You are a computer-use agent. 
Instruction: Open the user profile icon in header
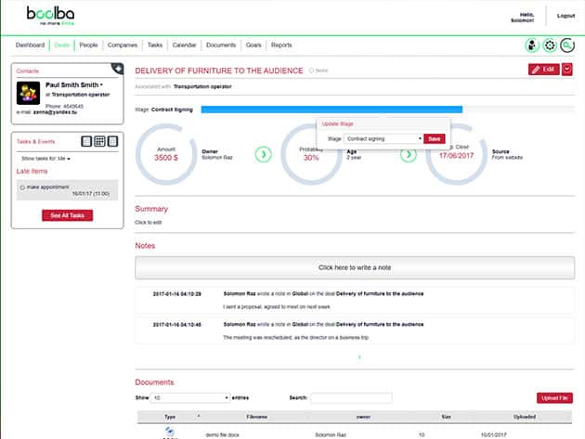click(x=532, y=45)
